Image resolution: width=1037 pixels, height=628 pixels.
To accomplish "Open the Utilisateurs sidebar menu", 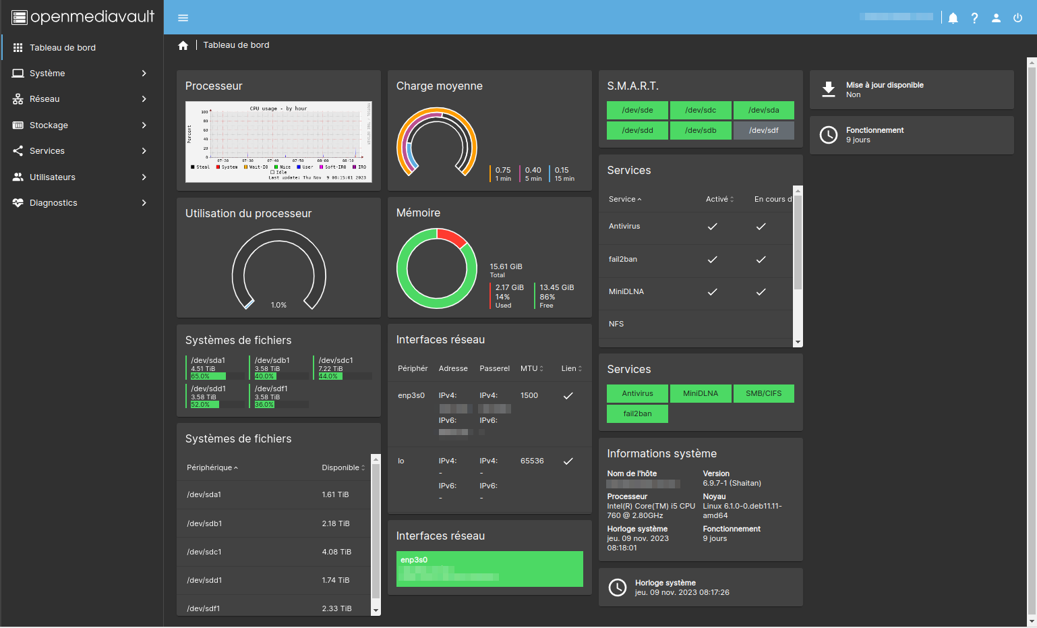I will [x=82, y=177].
